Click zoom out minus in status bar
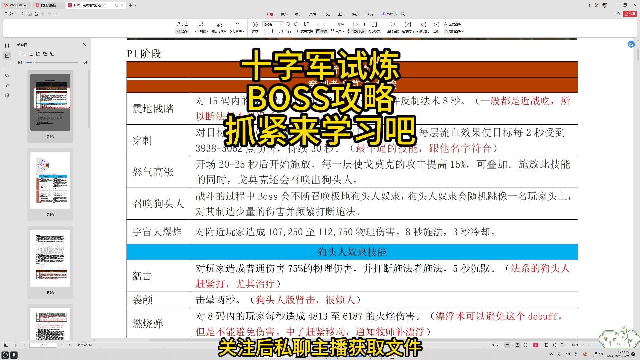The image size is (640, 360). point(590,345)
